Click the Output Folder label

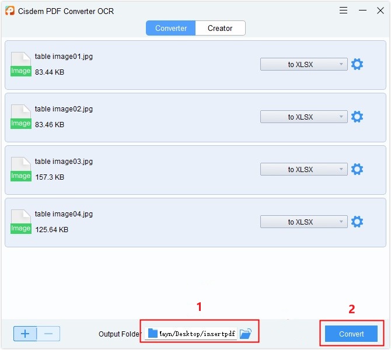[120, 334]
